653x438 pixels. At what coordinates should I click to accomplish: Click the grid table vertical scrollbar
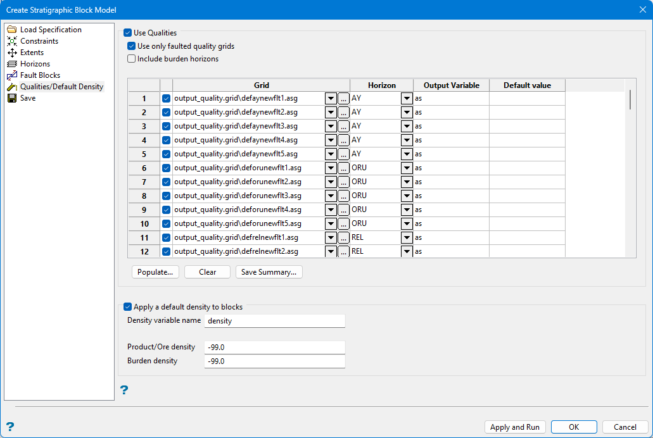tap(630, 100)
